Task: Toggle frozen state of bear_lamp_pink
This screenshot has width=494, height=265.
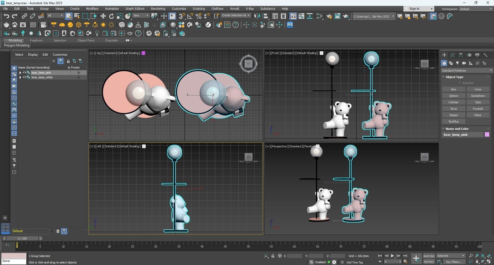Action: [x=79, y=73]
